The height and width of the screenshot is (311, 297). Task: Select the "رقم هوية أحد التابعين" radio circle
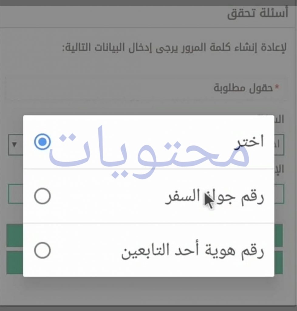[42, 250]
